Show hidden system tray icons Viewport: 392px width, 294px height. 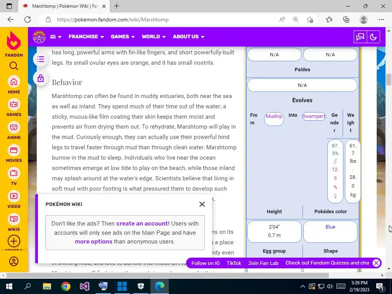tap(302, 286)
